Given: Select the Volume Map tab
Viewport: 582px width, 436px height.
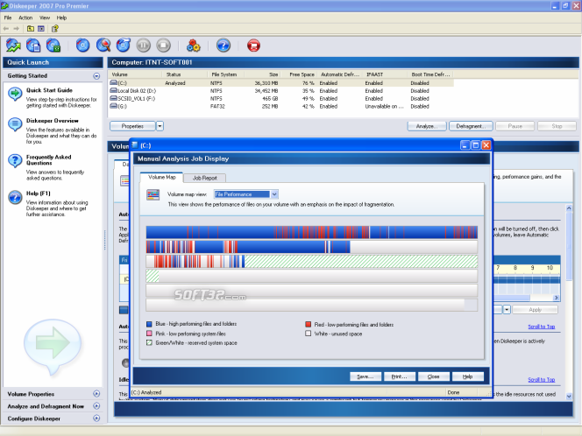Looking at the screenshot, I should pyautogui.click(x=162, y=177).
